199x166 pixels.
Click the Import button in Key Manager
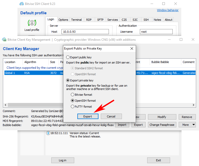[122, 125]
